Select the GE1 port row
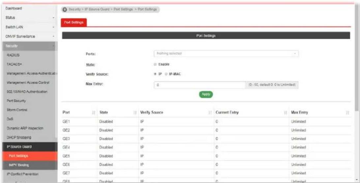 [206, 121]
